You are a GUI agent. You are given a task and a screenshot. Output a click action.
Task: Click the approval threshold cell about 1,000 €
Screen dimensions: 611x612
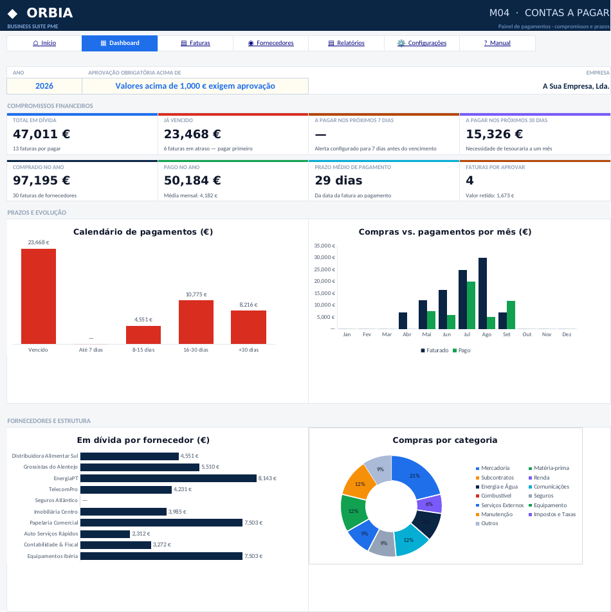coord(196,86)
